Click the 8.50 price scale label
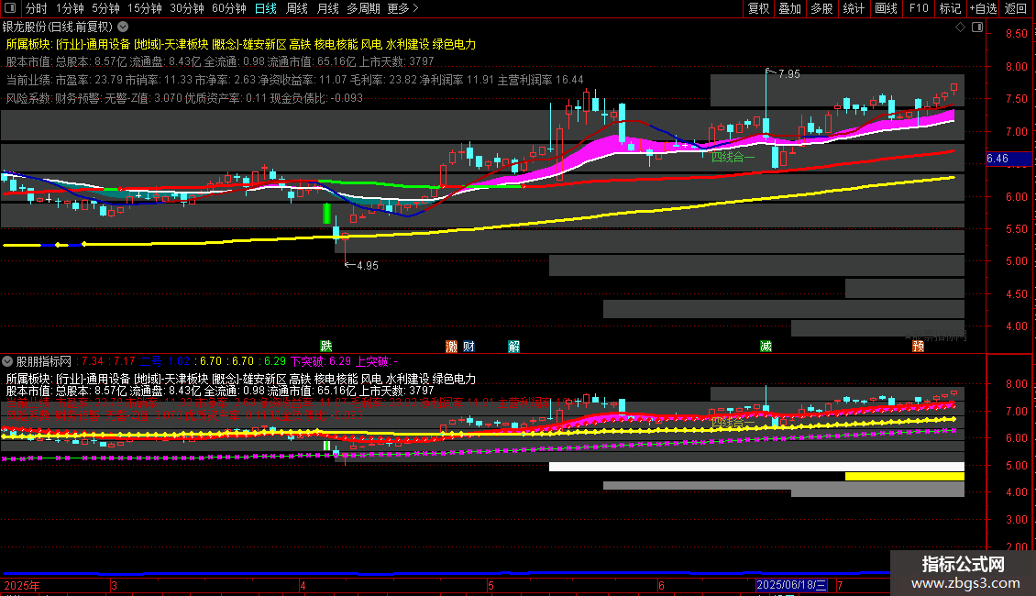Viewport: 1036px width, 596px height. (1016, 34)
